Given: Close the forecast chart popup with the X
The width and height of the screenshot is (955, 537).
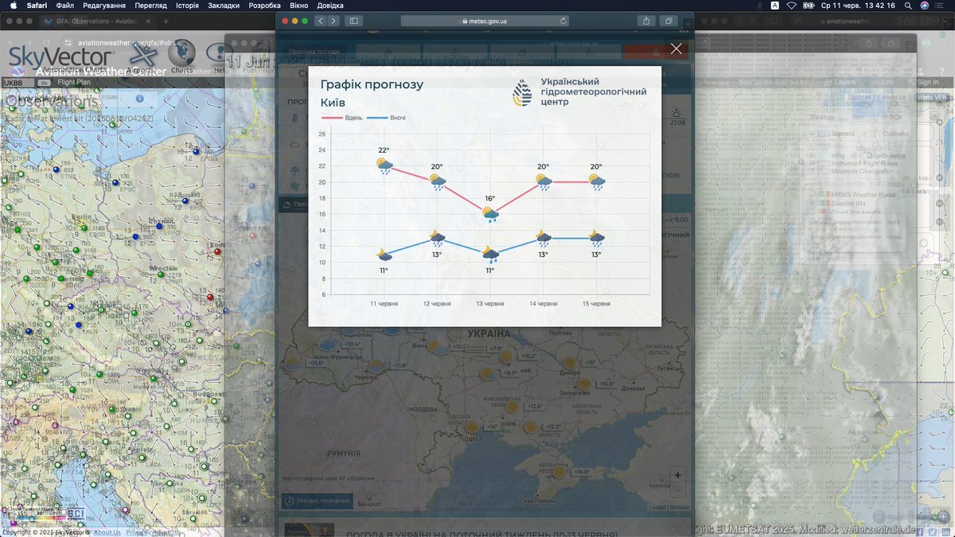Looking at the screenshot, I should 676,49.
